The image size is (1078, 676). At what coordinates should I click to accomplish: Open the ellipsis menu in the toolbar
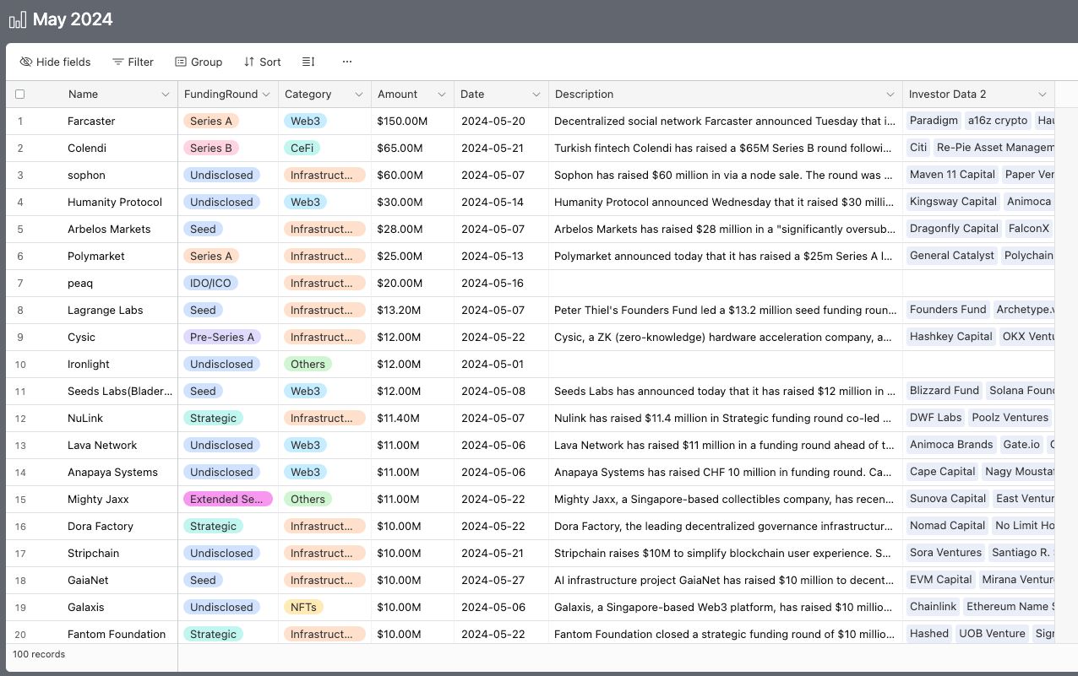point(346,62)
